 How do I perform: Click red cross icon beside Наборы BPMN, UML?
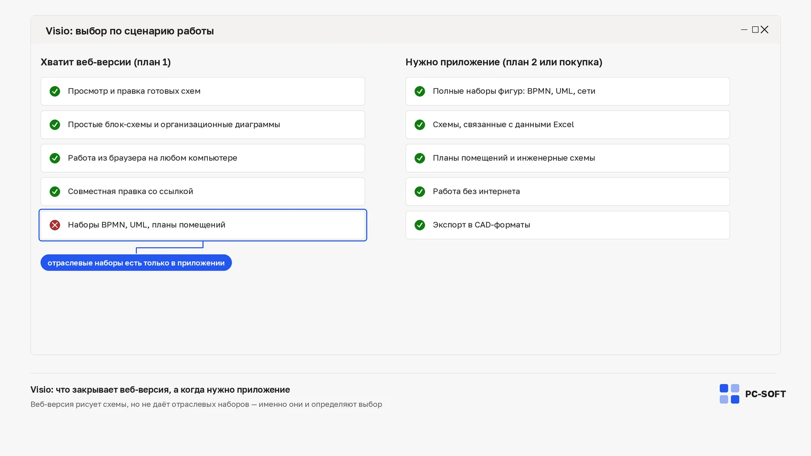click(55, 225)
